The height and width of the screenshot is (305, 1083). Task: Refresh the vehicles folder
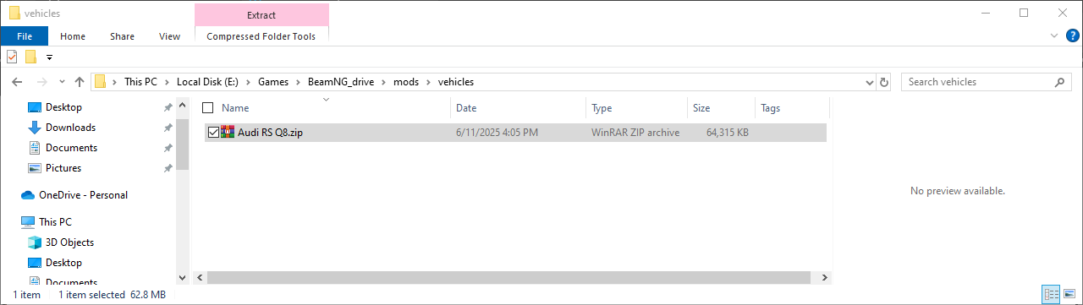pyautogui.click(x=884, y=82)
